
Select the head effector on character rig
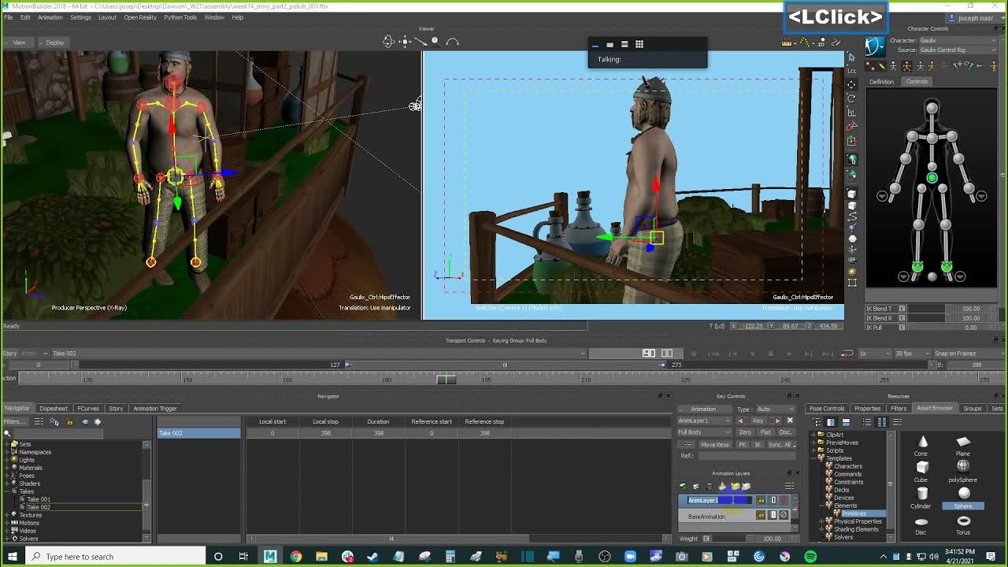click(x=932, y=109)
